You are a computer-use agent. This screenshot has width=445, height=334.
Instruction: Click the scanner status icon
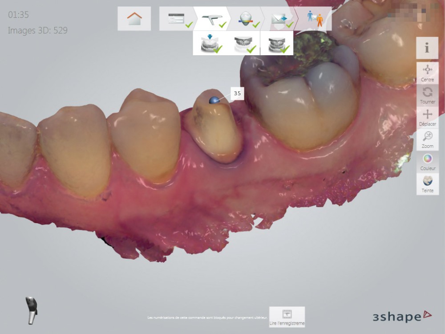(x=31, y=310)
